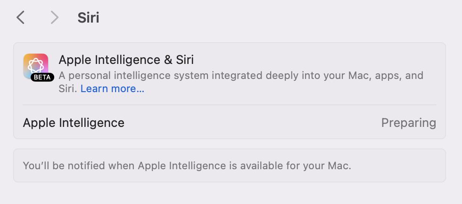This screenshot has height=204, width=462.
Task: Click the divider above the Apple Intelligence row
Action: (x=229, y=105)
